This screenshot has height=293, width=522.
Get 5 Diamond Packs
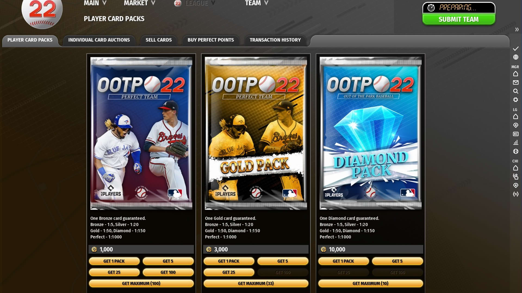coord(397,261)
